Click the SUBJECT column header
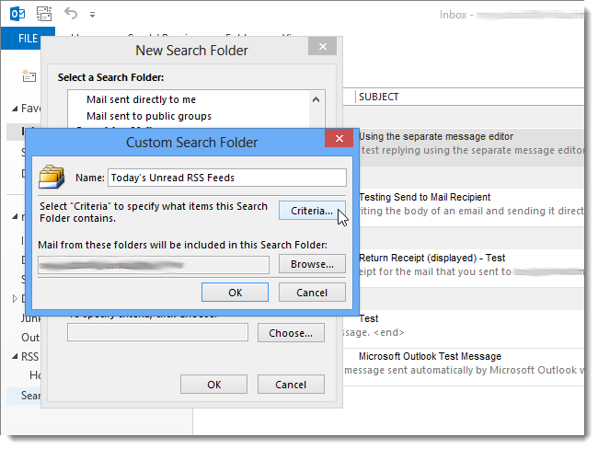598x449 pixels. pyautogui.click(x=379, y=97)
